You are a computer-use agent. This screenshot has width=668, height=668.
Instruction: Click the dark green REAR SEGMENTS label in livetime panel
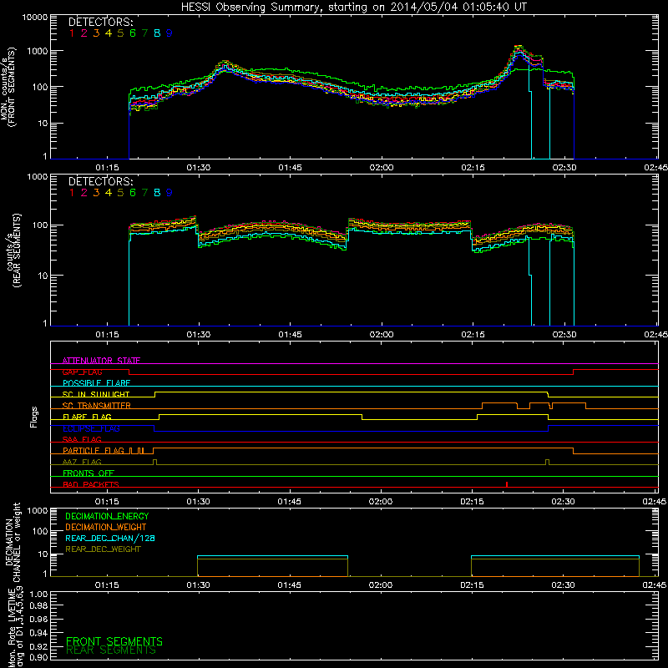[x=111, y=650]
